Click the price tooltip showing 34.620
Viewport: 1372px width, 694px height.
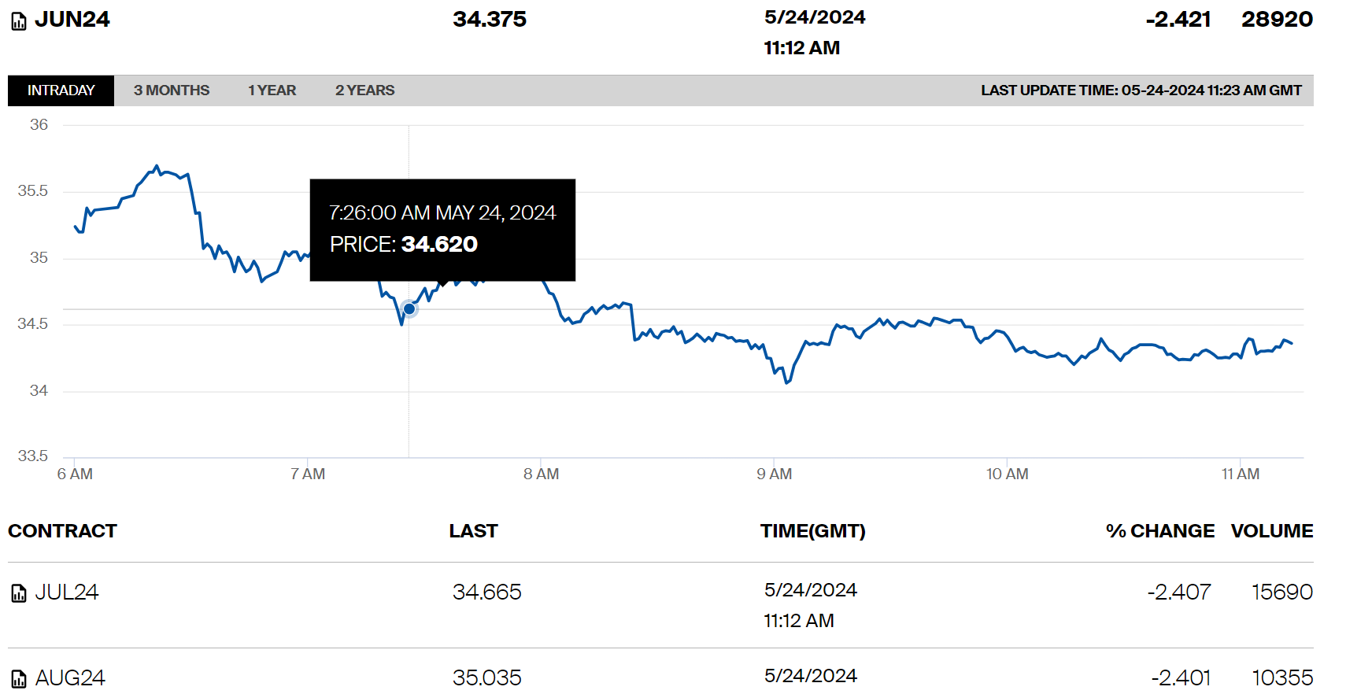point(442,229)
